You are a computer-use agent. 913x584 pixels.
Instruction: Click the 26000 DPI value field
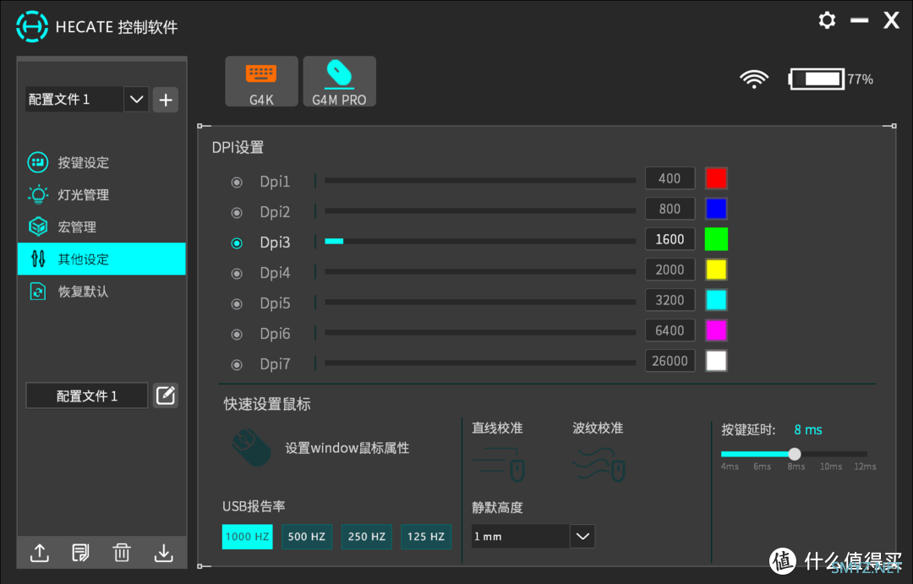(670, 361)
